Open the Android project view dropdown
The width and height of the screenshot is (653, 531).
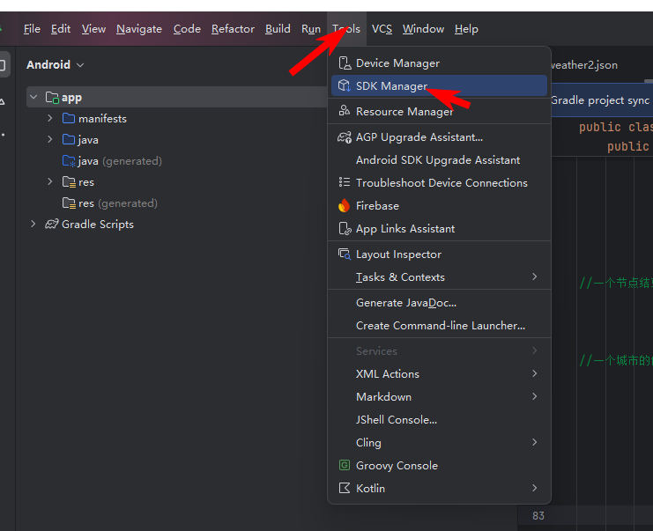tap(56, 65)
